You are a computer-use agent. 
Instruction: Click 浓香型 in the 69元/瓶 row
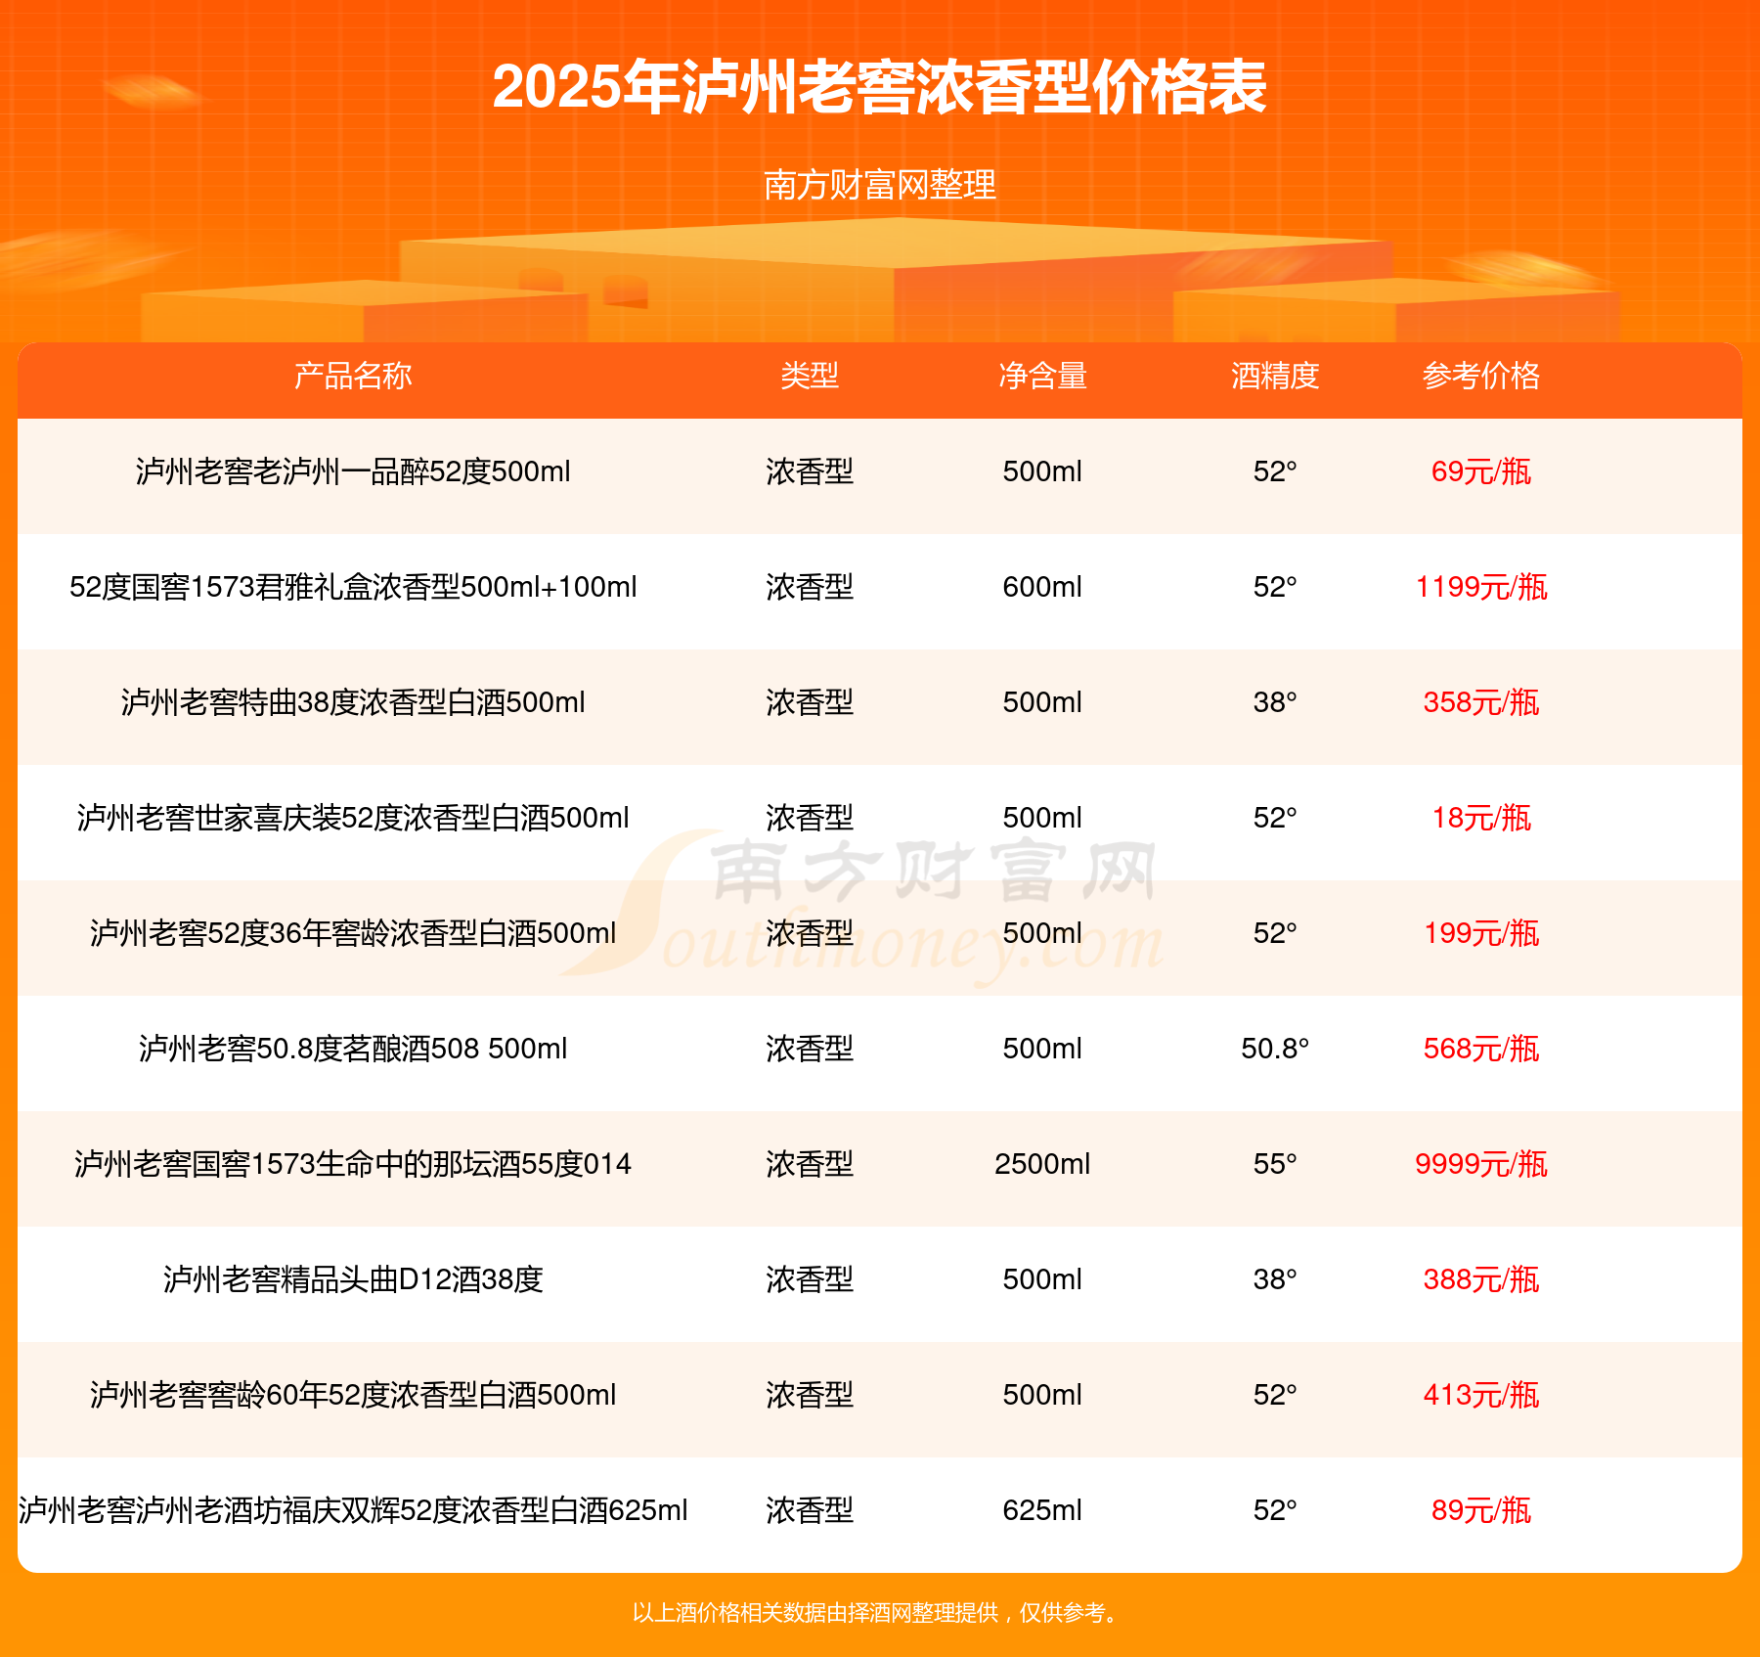(810, 471)
